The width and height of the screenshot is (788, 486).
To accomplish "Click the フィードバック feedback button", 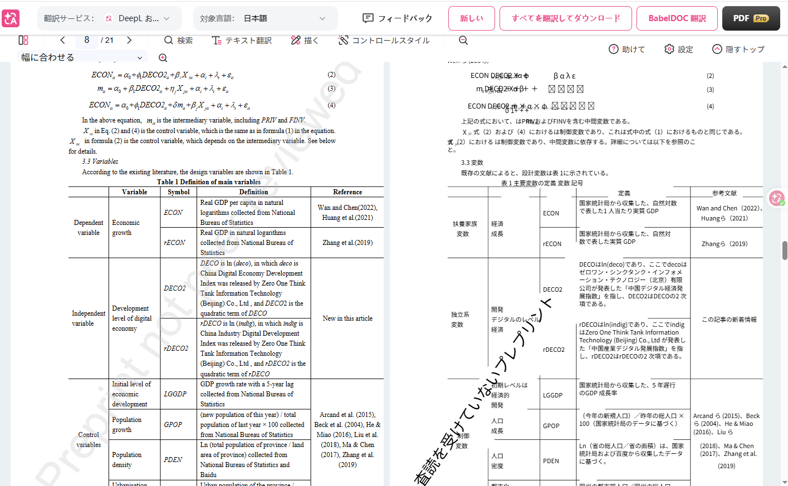I will [x=398, y=18].
